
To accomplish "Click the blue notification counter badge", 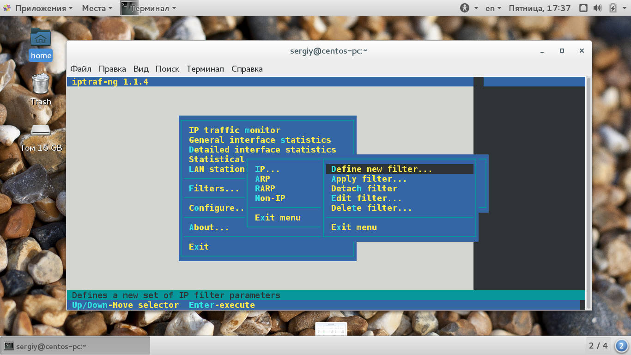I will tap(621, 346).
